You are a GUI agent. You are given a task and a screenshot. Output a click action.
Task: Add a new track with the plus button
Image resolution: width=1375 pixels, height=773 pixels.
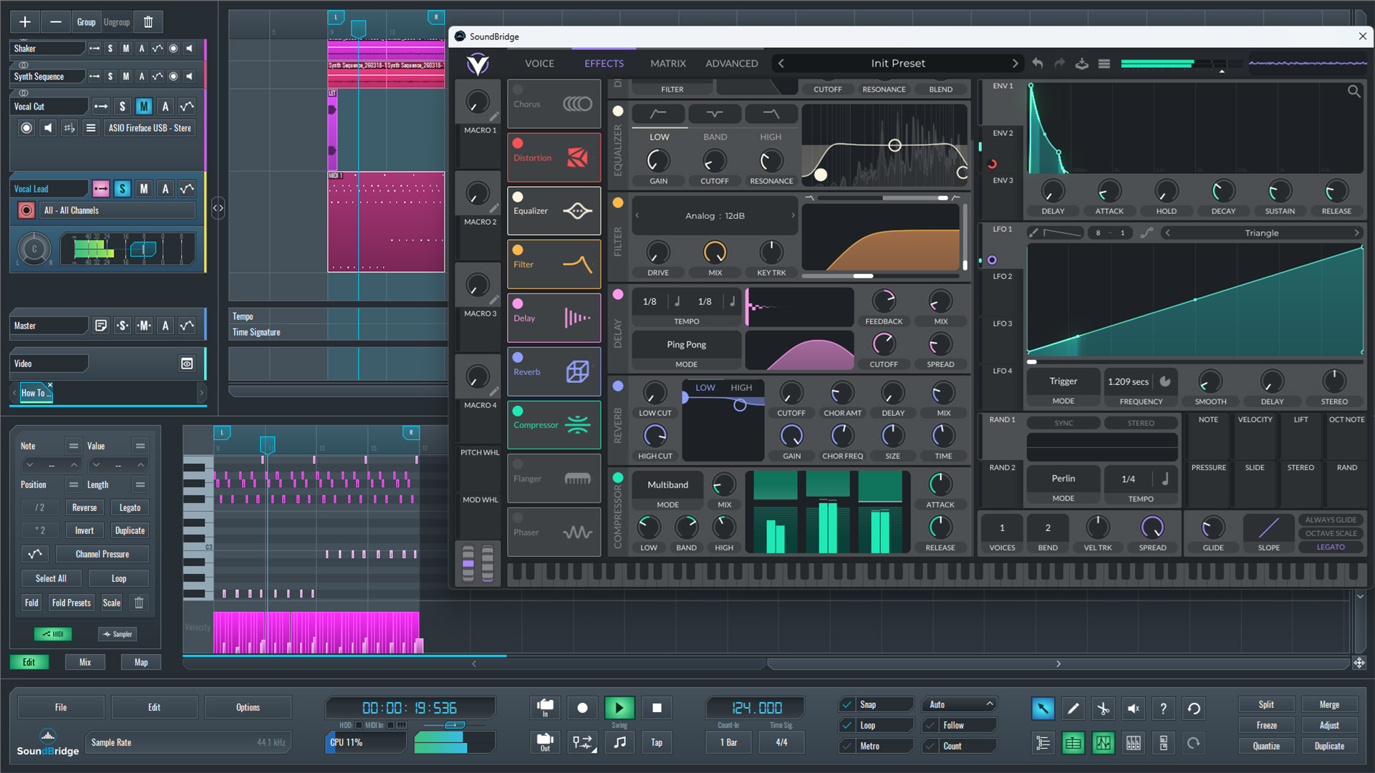pyautogui.click(x=25, y=22)
